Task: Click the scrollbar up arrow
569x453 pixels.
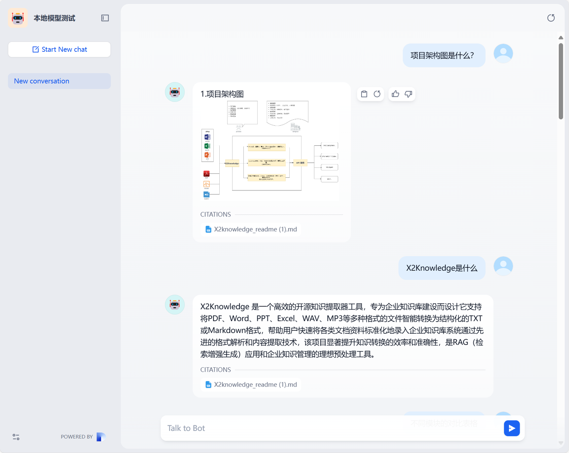Action: point(561,38)
